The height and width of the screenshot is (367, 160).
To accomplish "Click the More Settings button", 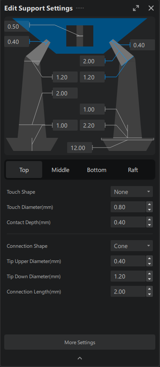I will point(80,342).
